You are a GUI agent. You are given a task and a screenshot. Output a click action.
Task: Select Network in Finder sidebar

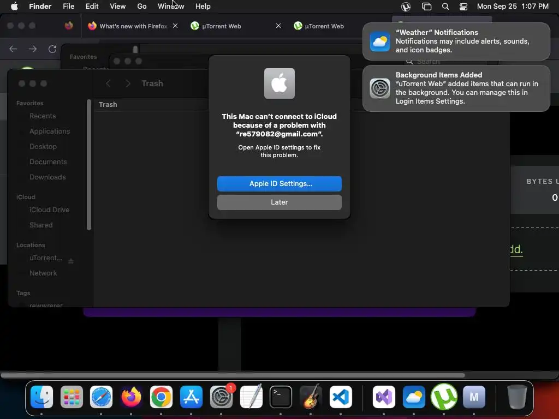pyautogui.click(x=43, y=273)
